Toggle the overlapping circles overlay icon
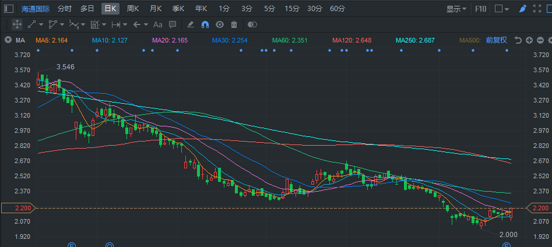The image size is (552, 247). pos(252,24)
